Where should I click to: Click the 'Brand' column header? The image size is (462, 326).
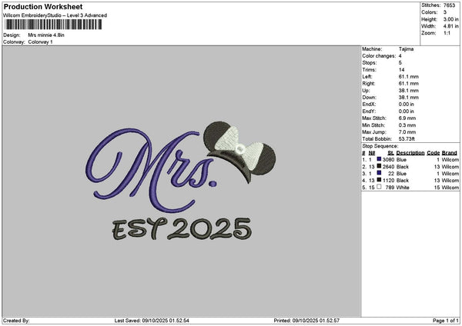point(450,153)
